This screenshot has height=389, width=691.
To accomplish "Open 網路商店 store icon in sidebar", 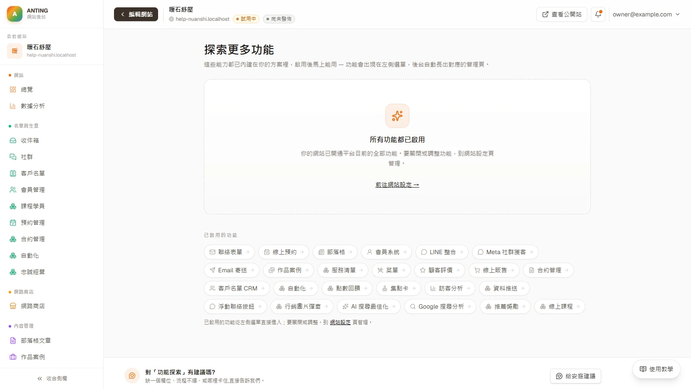I will click(13, 306).
